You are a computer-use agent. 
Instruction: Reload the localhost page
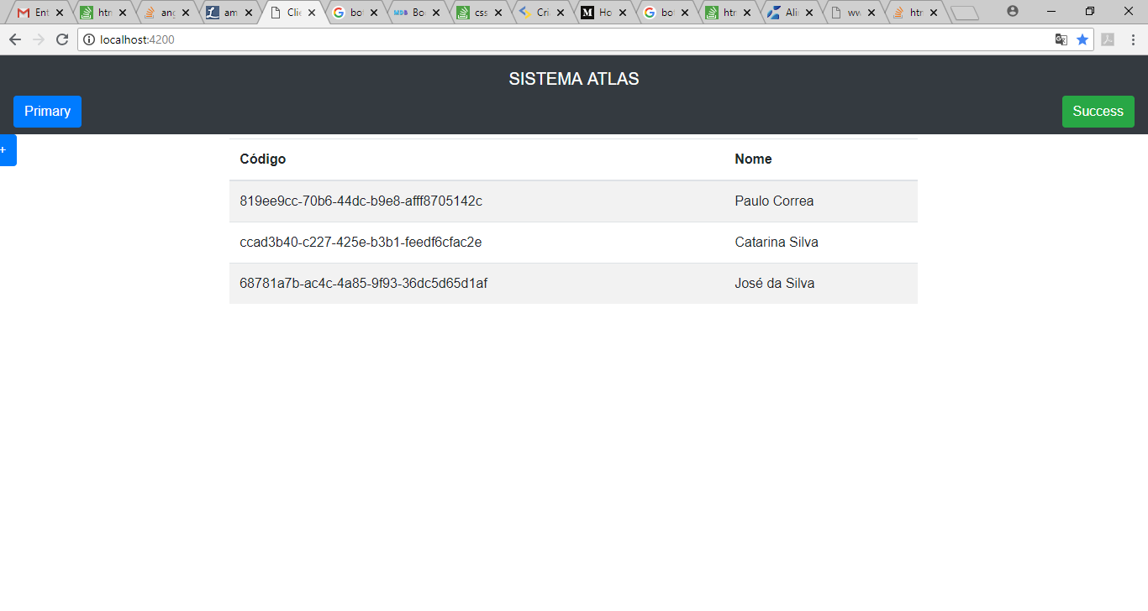[61, 39]
